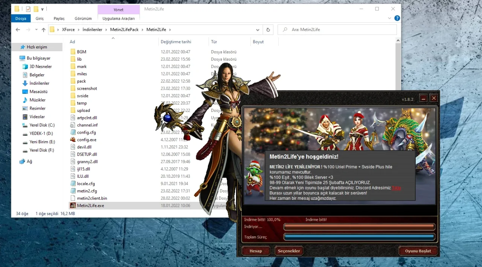Select the svside folder icon

pos(73,96)
